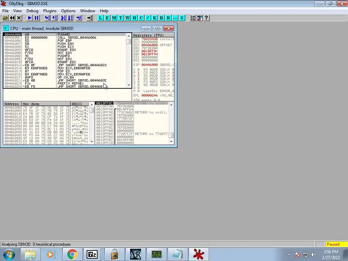Click the Debugging options list icon

point(193,18)
